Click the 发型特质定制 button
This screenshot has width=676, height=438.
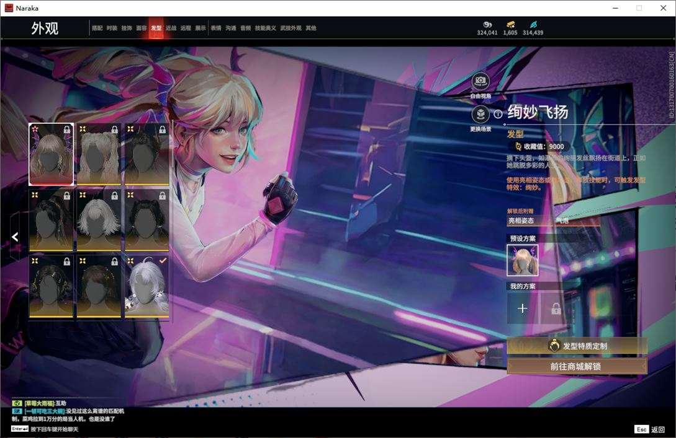[577, 346]
